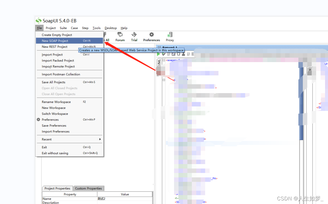This screenshot has width=328, height=204.
Task: Choose New SOAP Project
Action: tap(70, 41)
